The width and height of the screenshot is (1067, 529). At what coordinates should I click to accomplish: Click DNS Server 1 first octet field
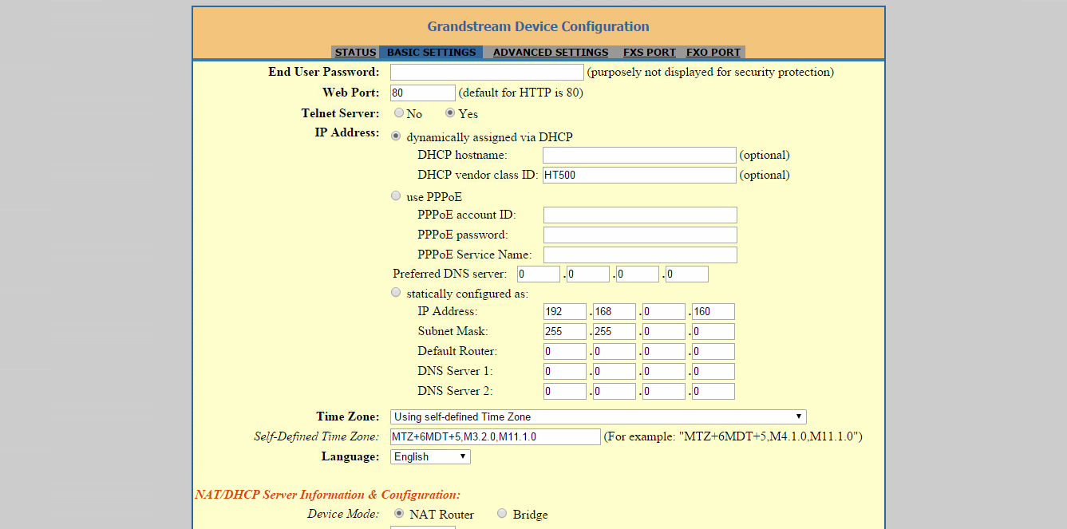565,372
